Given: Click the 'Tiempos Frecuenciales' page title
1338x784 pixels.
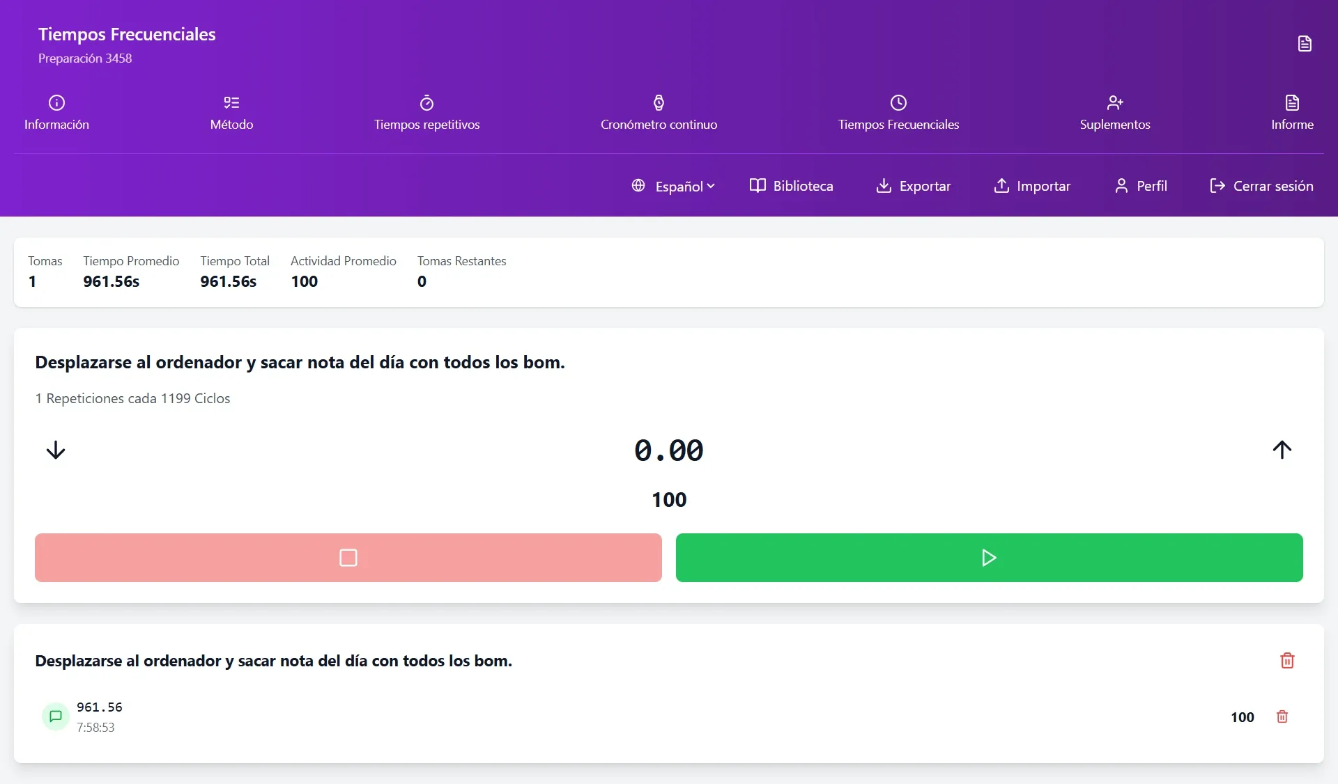Looking at the screenshot, I should tap(127, 34).
